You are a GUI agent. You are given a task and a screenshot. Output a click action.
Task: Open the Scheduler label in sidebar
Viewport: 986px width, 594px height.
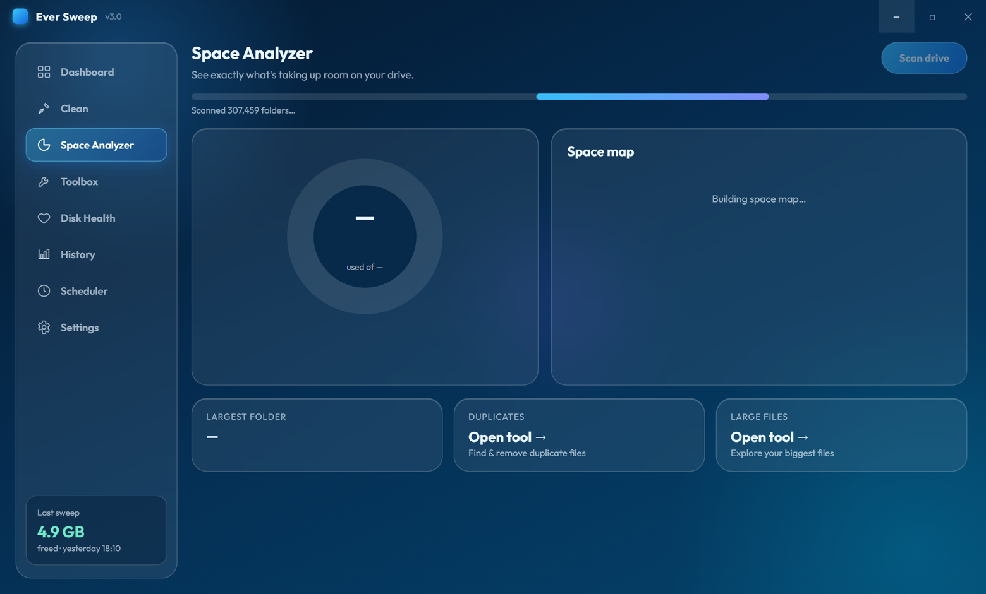coord(84,291)
